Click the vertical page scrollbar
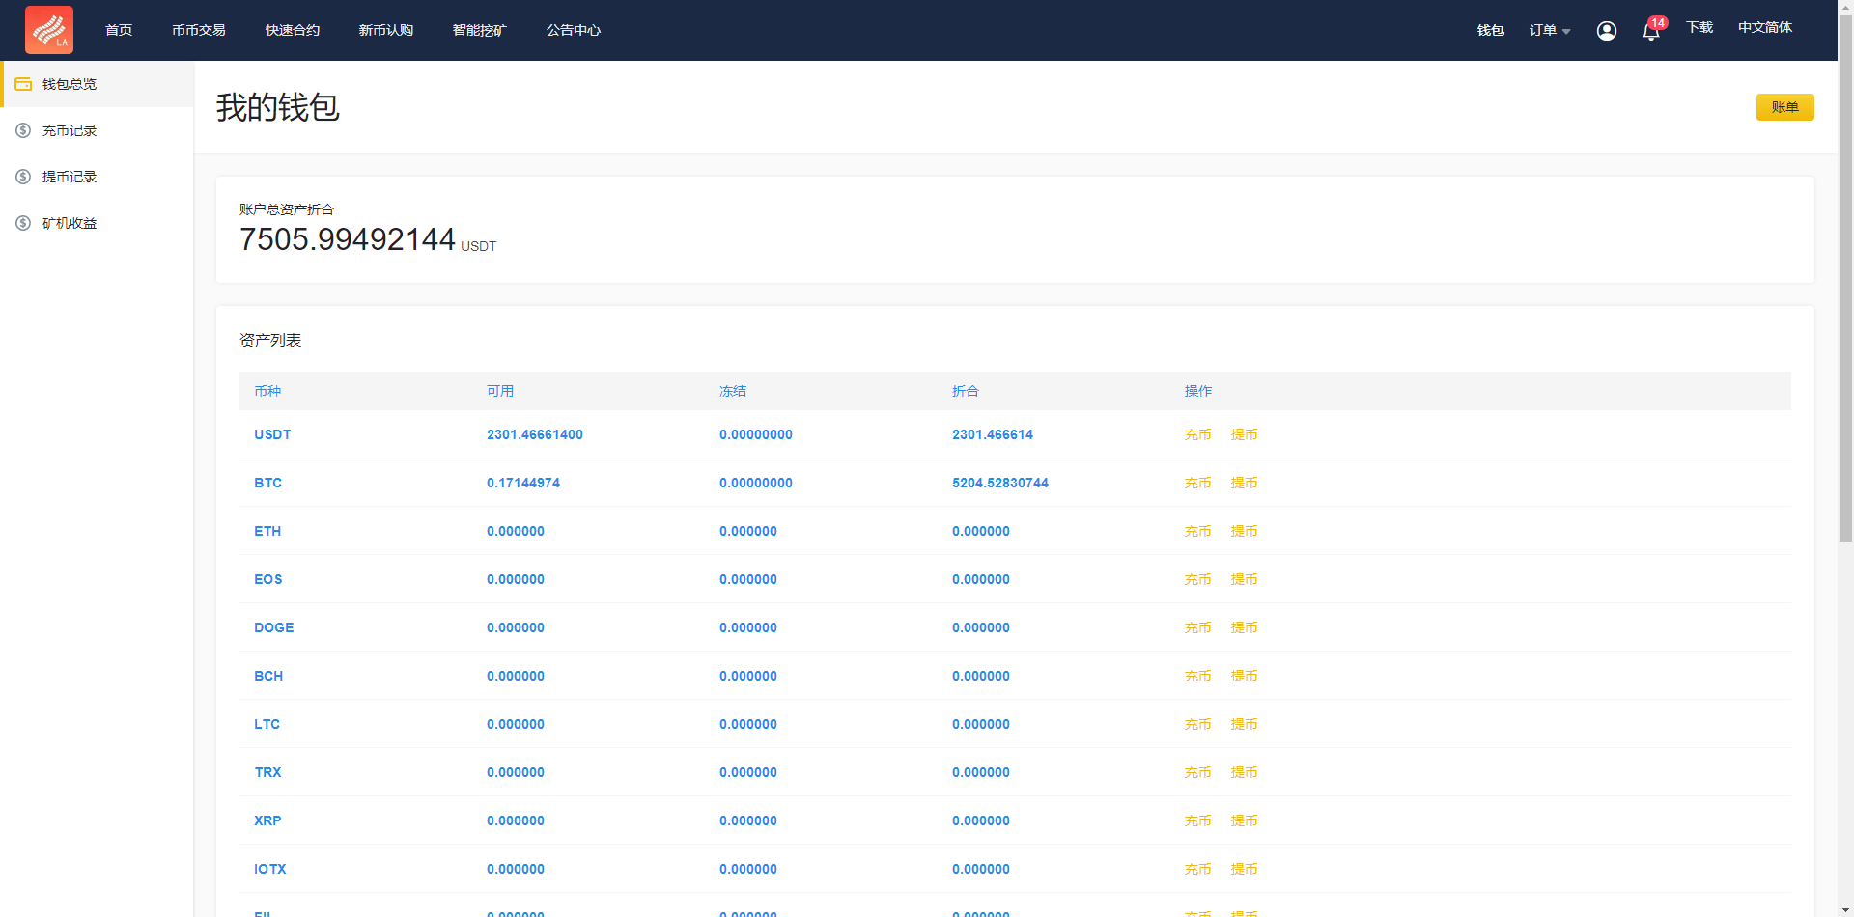This screenshot has width=1854, height=917. [x=1845, y=290]
